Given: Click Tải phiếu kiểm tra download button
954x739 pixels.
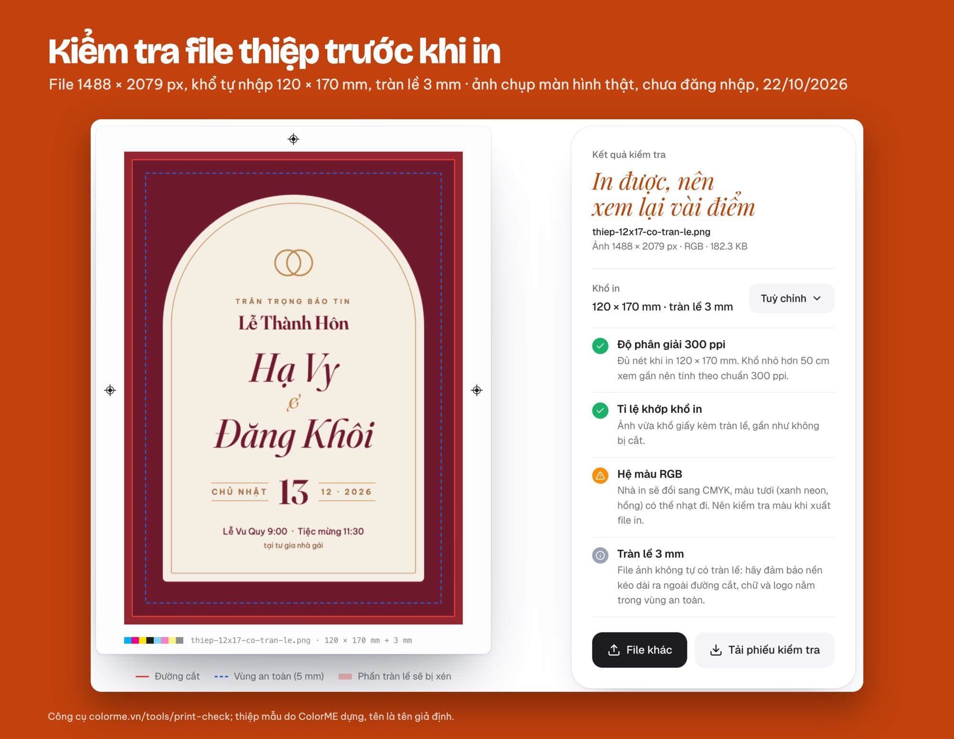Looking at the screenshot, I should [765, 650].
